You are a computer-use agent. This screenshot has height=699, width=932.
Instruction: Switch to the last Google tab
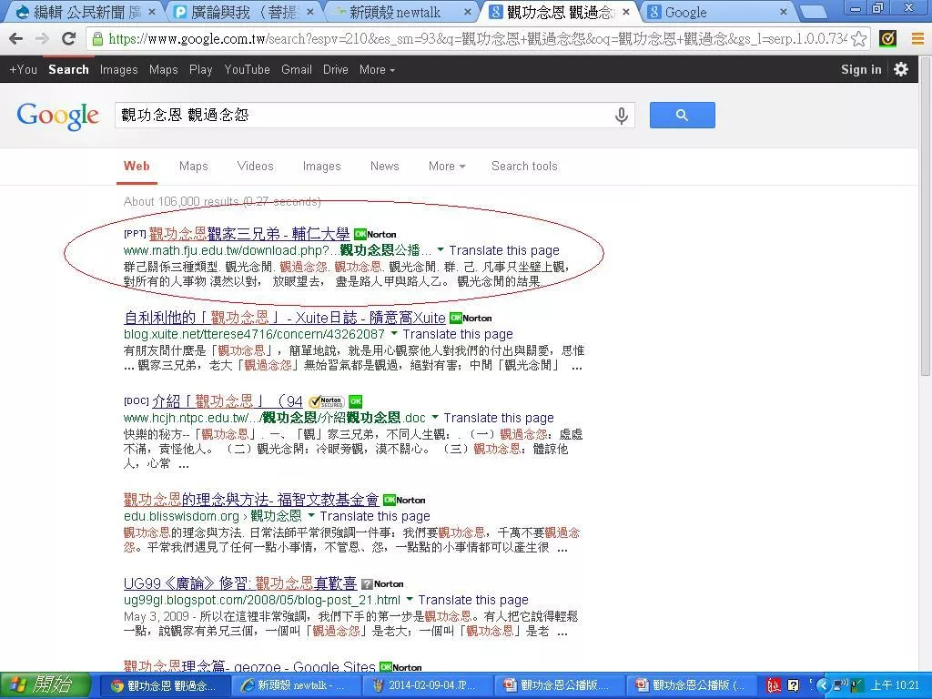tap(718, 12)
